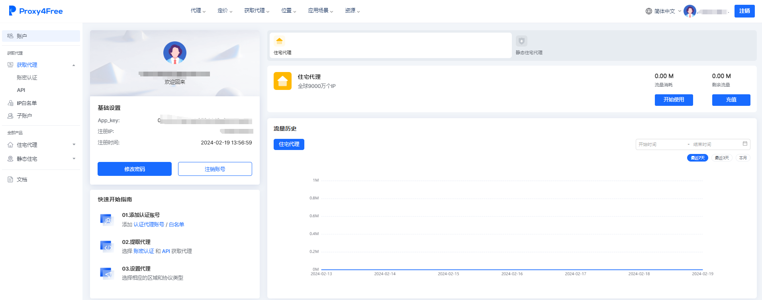Click the 子账户 sidebar person icon
762x300 pixels.
point(10,116)
